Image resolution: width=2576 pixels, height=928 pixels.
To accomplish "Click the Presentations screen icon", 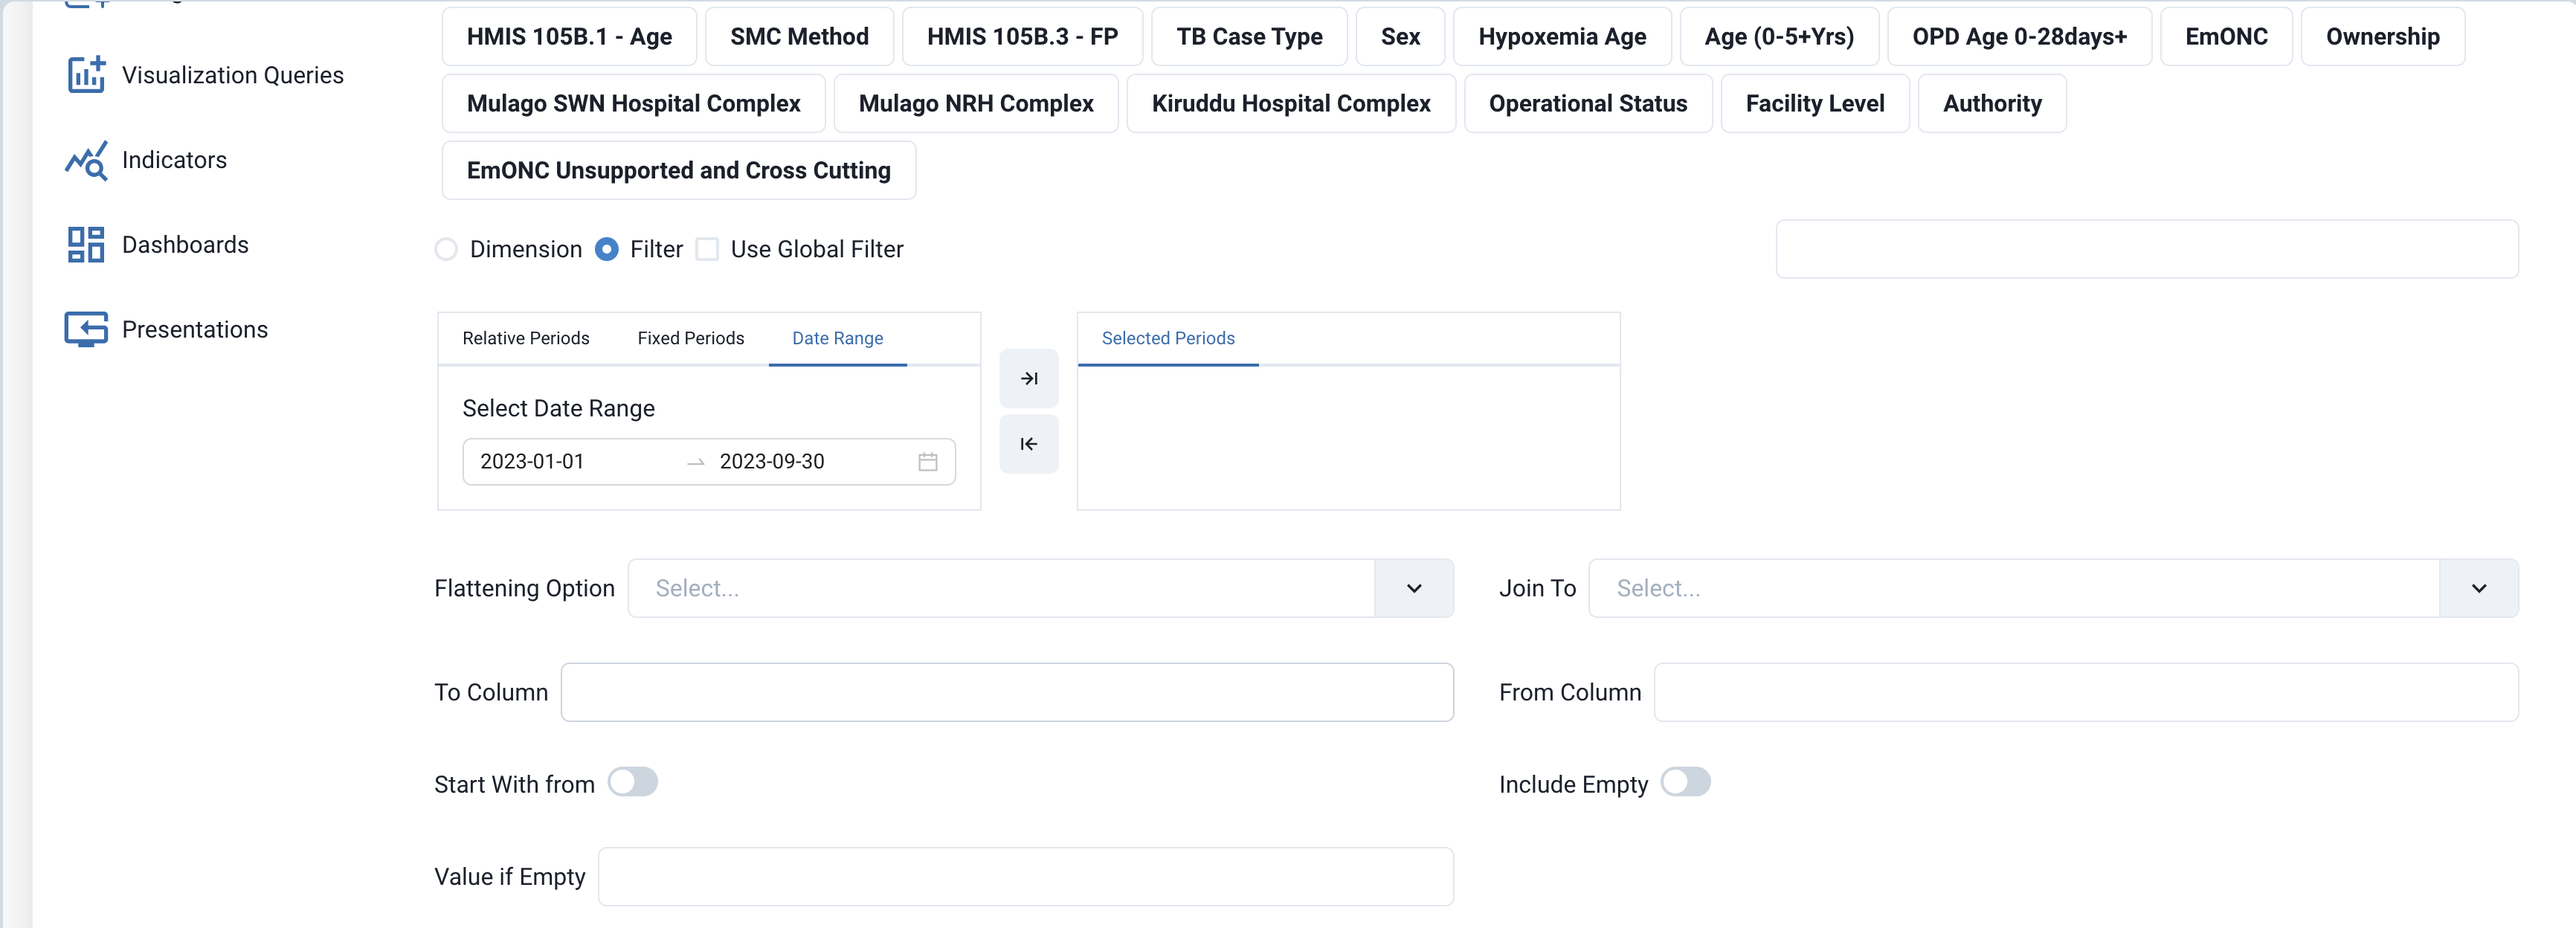I will (x=86, y=329).
